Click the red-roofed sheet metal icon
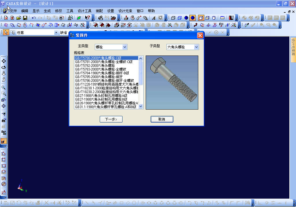Screen dimensions: 296x207 pos(95,25)
